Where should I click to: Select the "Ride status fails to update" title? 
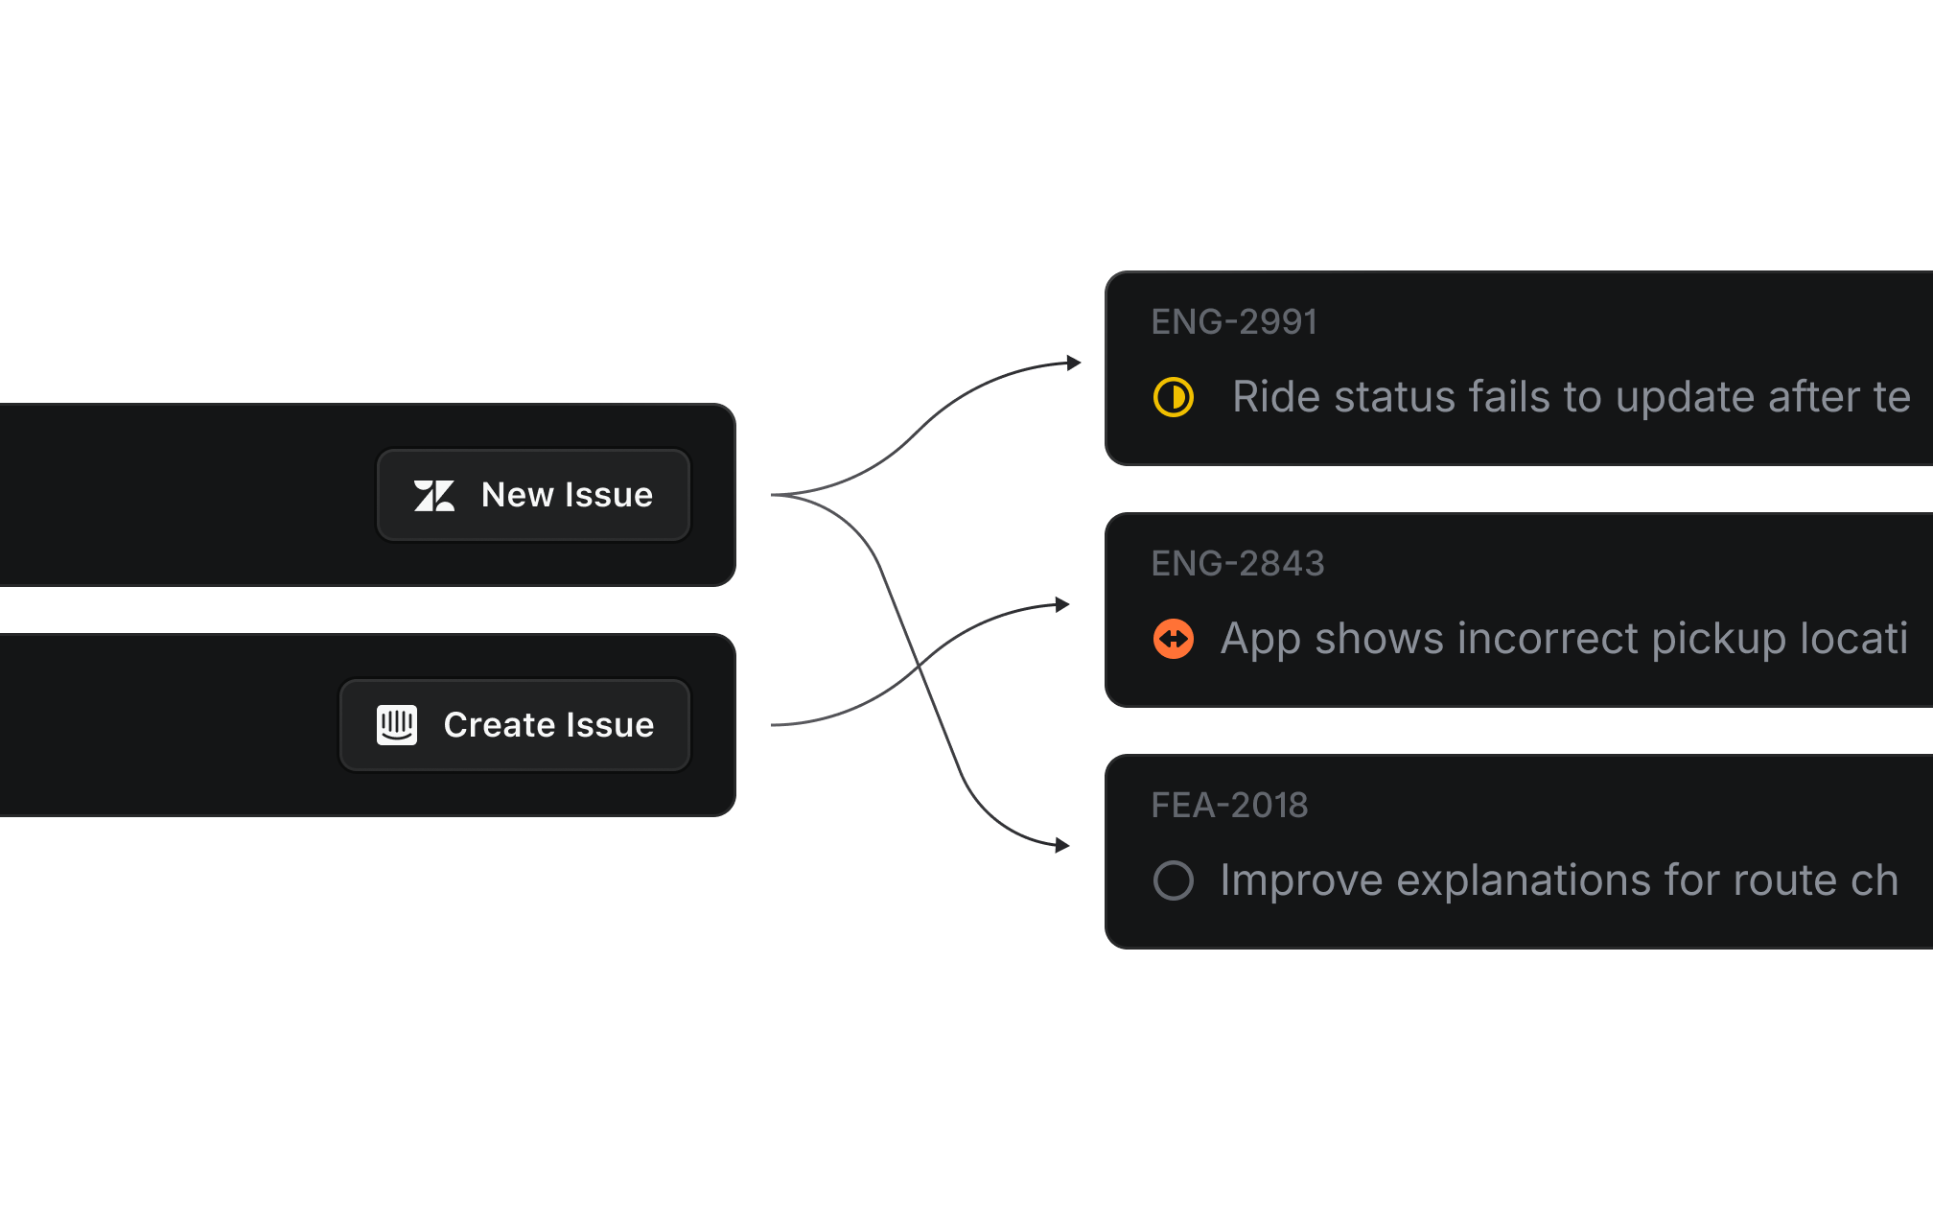pyautogui.click(x=1571, y=397)
